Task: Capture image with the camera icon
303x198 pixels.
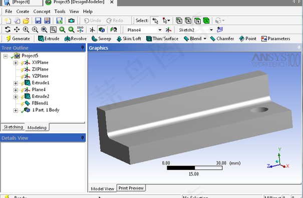Action: pyautogui.click(x=71, y=21)
